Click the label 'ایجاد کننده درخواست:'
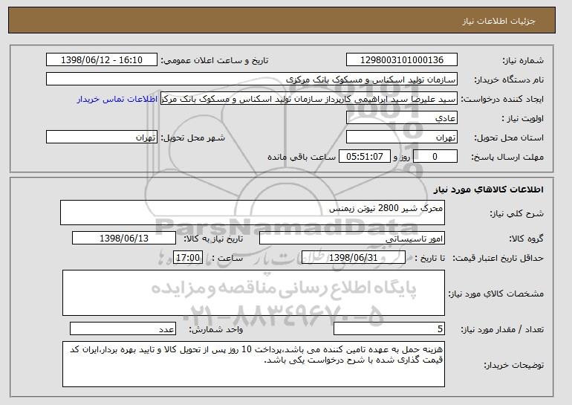 [502, 99]
